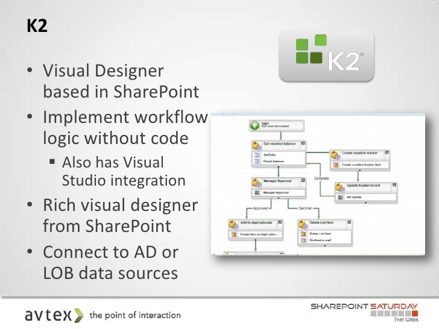Click the Delete List Item event icon
Image resolution: width=439 pixels, height=329 pixels.
click(x=303, y=234)
